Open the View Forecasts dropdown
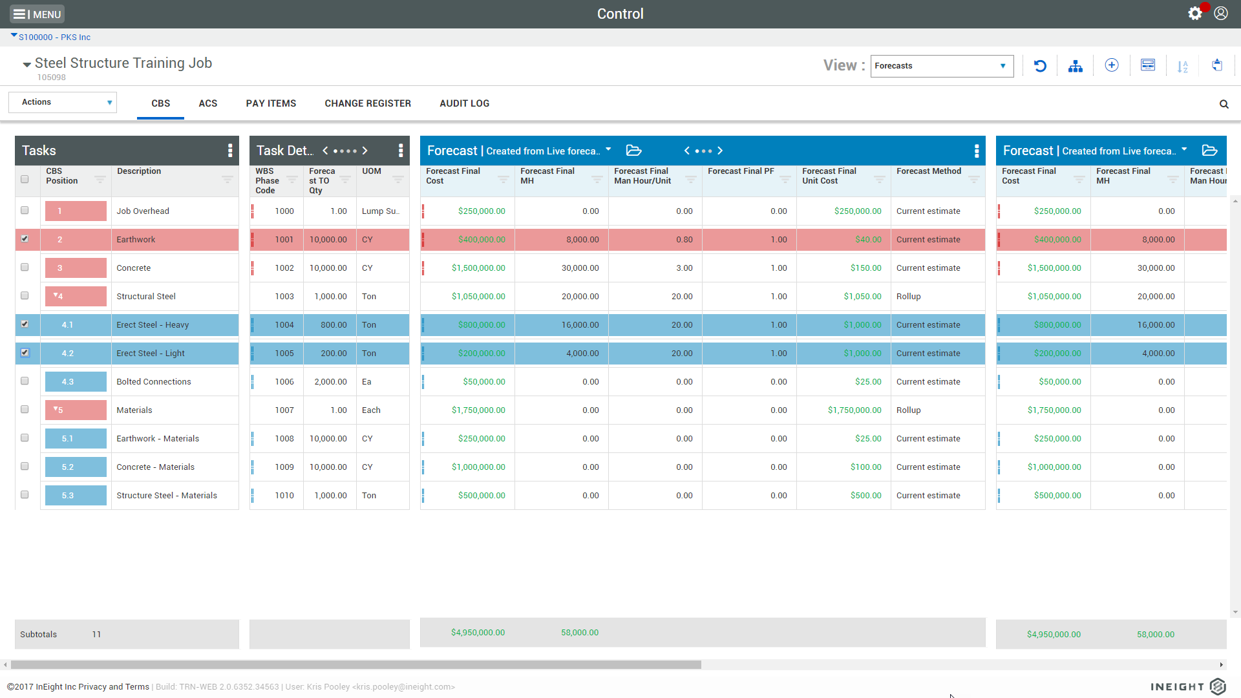Screen dimensions: 1241x698 click(x=942, y=66)
